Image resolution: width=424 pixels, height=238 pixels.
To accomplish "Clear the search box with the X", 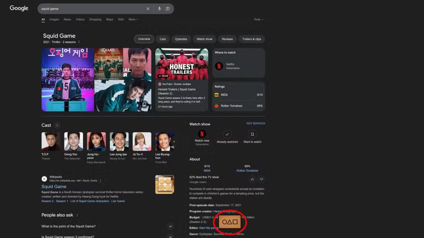I will pos(148,9).
